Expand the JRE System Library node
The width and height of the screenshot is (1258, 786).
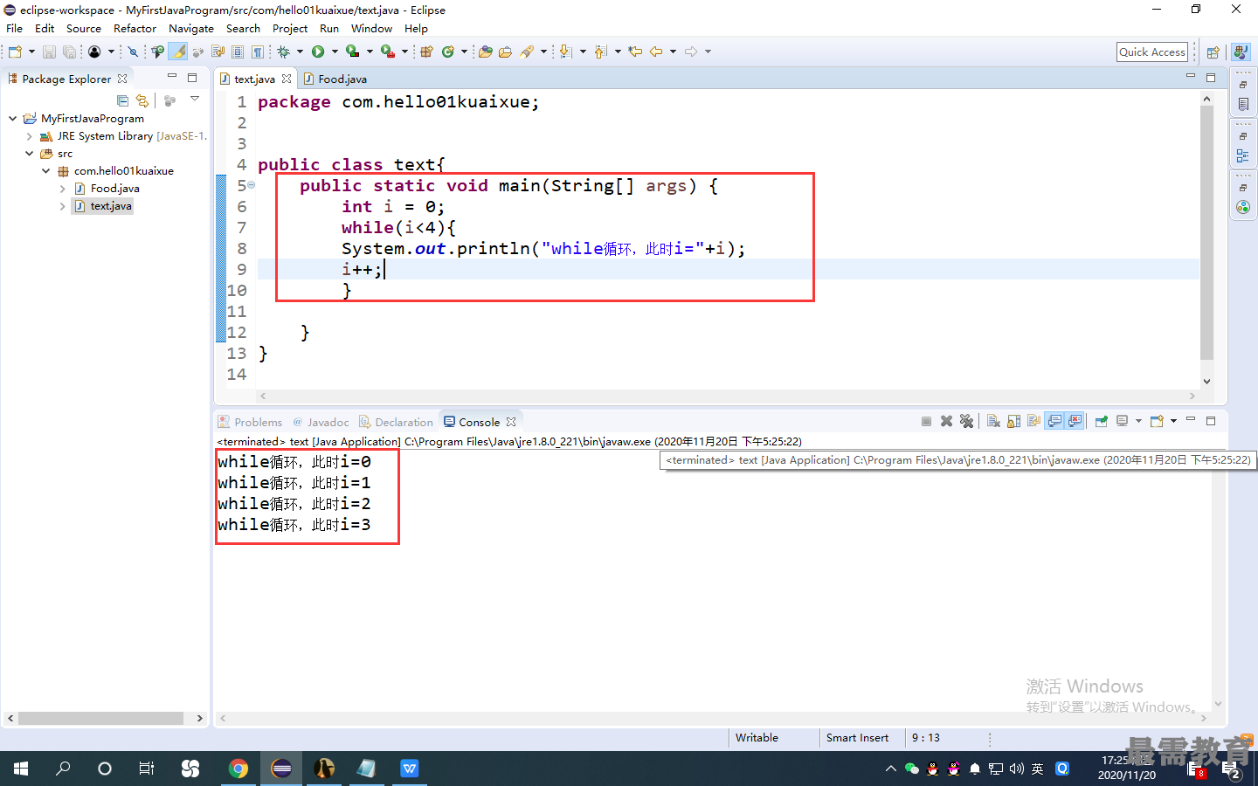click(29, 136)
